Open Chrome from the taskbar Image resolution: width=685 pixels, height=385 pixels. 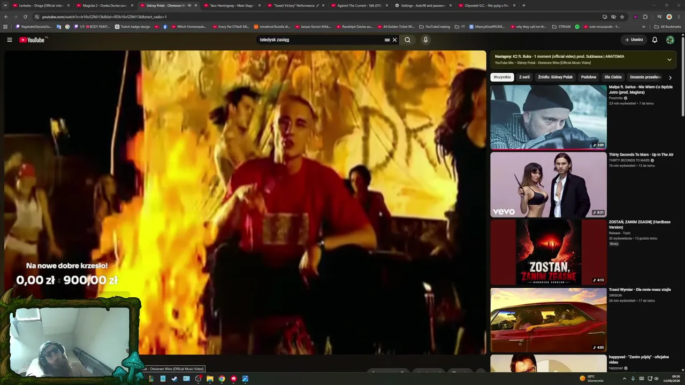tap(222, 379)
